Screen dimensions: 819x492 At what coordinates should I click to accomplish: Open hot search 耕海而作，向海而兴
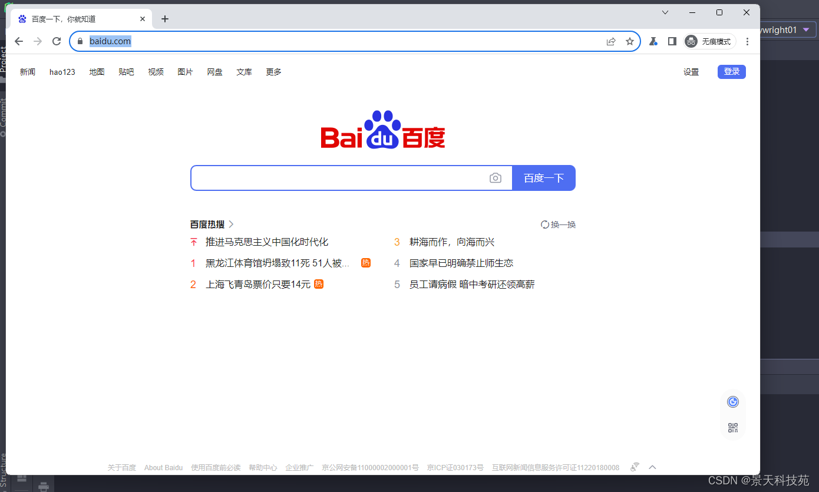point(452,242)
